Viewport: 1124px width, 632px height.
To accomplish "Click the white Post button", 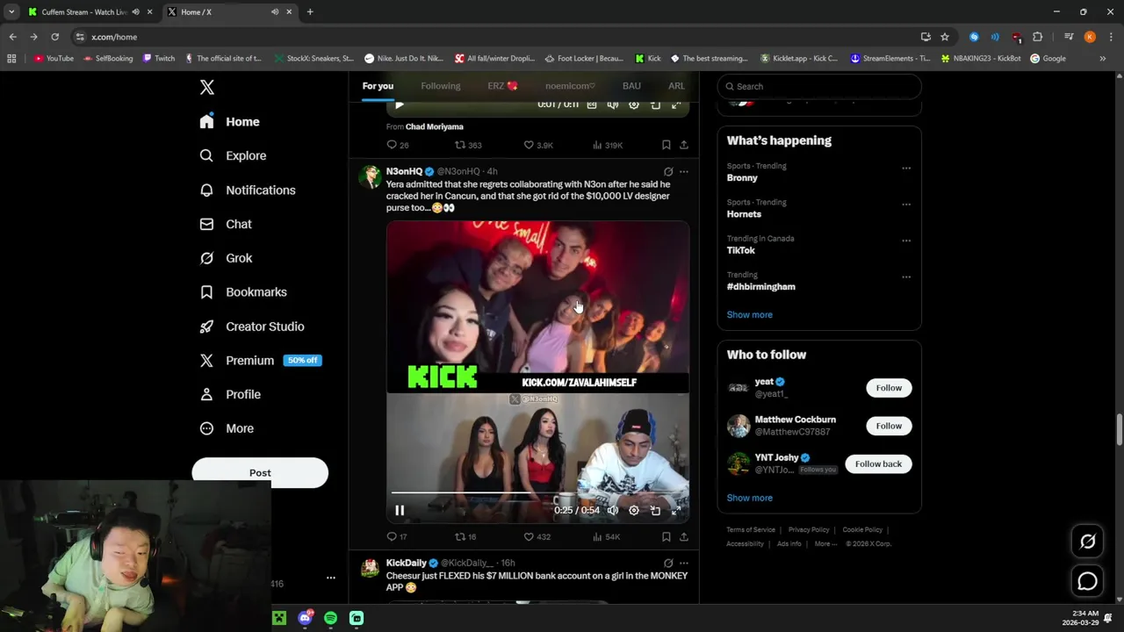I will [260, 473].
